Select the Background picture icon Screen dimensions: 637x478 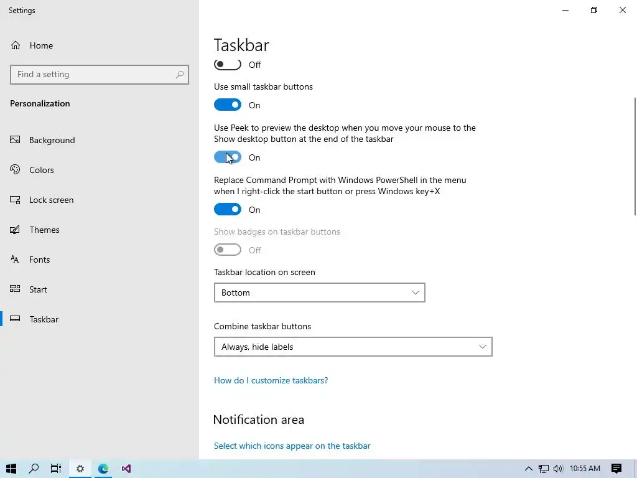15,140
